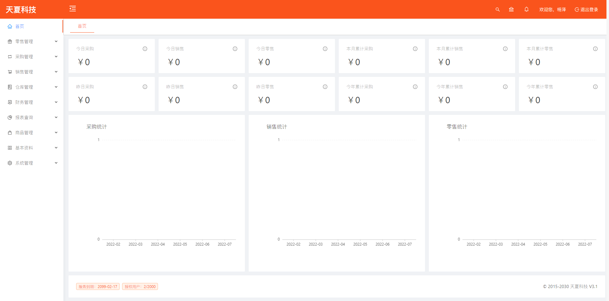
Task: Click the 基本资料 grid icon in the sidebar
Action: 10,148
